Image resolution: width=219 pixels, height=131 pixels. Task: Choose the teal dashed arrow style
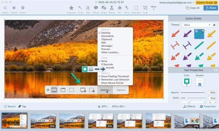coord(199,56)
